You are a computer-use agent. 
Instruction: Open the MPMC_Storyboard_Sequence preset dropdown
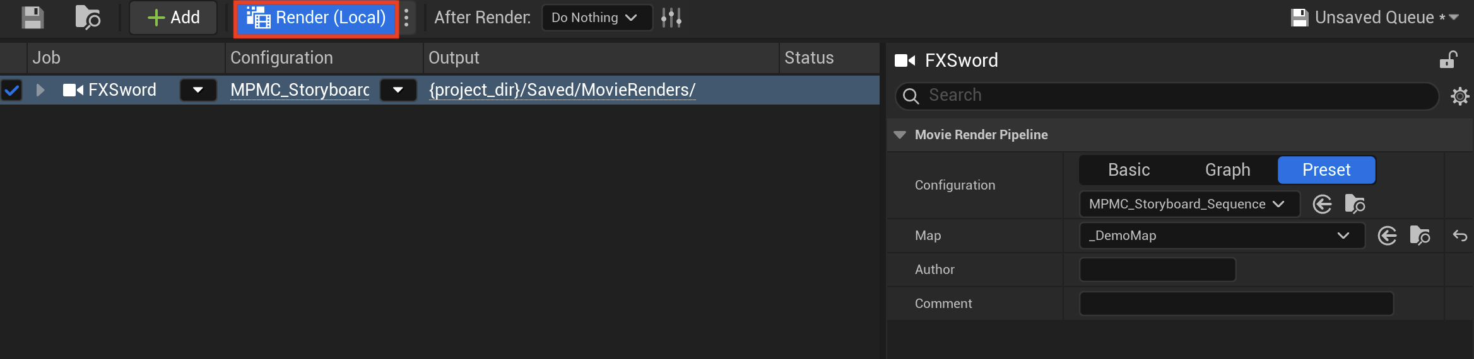point(1189,204)
